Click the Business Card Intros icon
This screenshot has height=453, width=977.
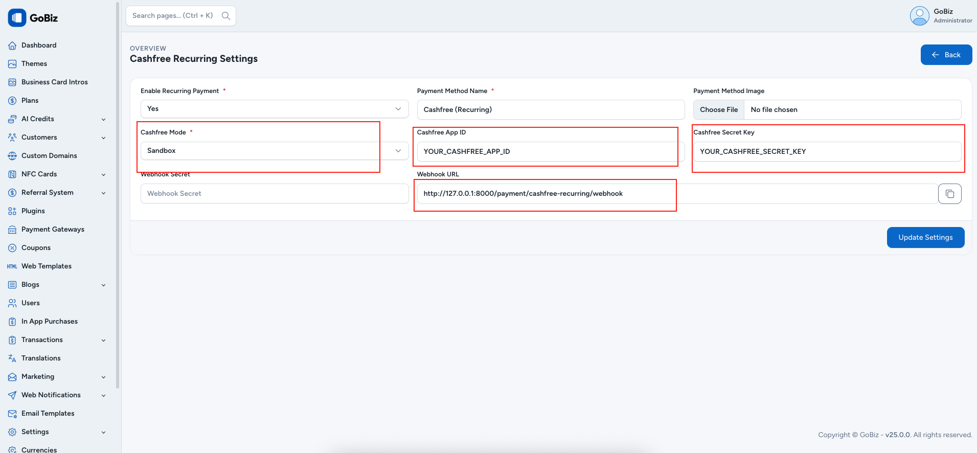tap(12, 82)
